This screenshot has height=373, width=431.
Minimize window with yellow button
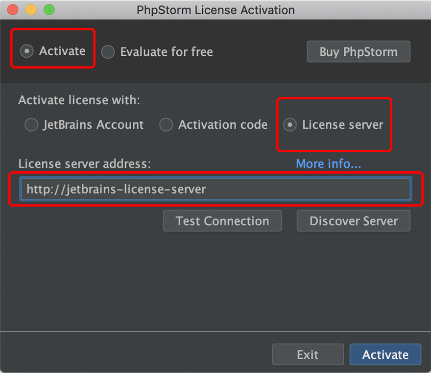click(x=31, y=10)
